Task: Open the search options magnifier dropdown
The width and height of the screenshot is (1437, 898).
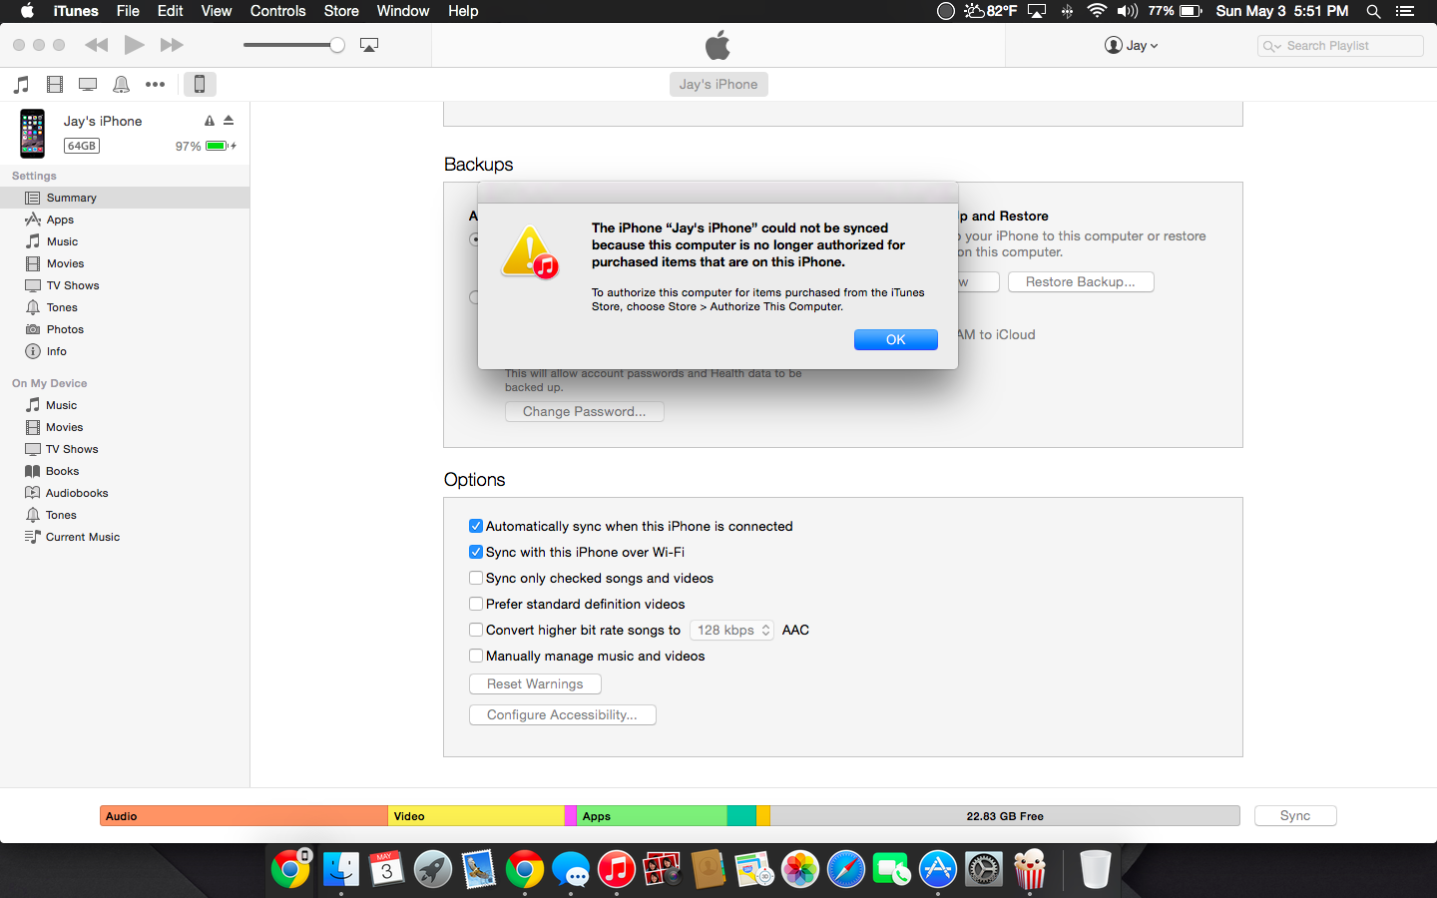Action: (1271, 46)
